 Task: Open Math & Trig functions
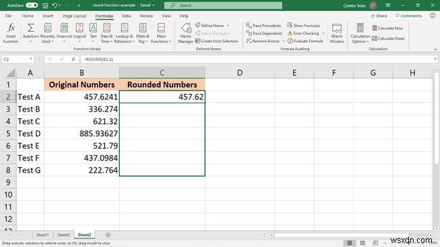pyautogui.click(x=143, y=33)
